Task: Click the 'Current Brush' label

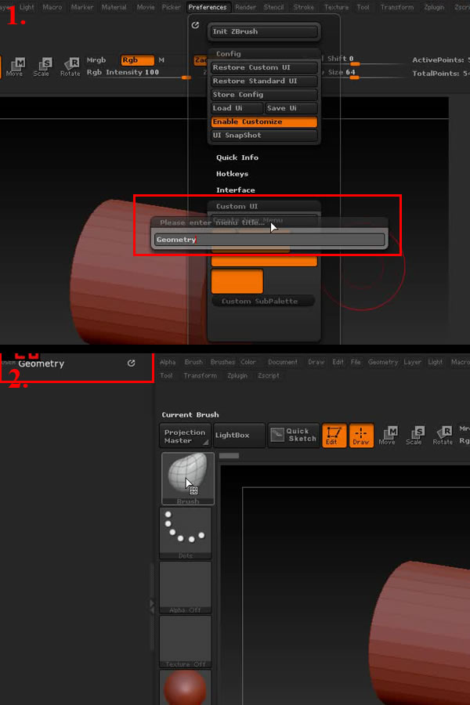Action: pos(190,414)
